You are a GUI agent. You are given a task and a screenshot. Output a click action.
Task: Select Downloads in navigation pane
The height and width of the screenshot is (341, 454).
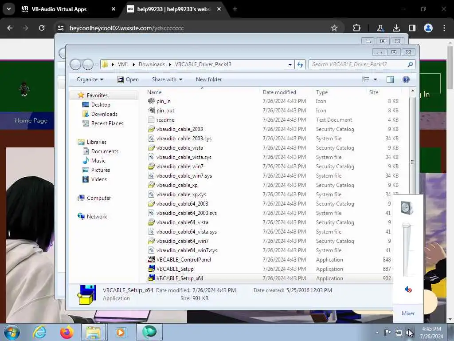(x=104, y=114)
